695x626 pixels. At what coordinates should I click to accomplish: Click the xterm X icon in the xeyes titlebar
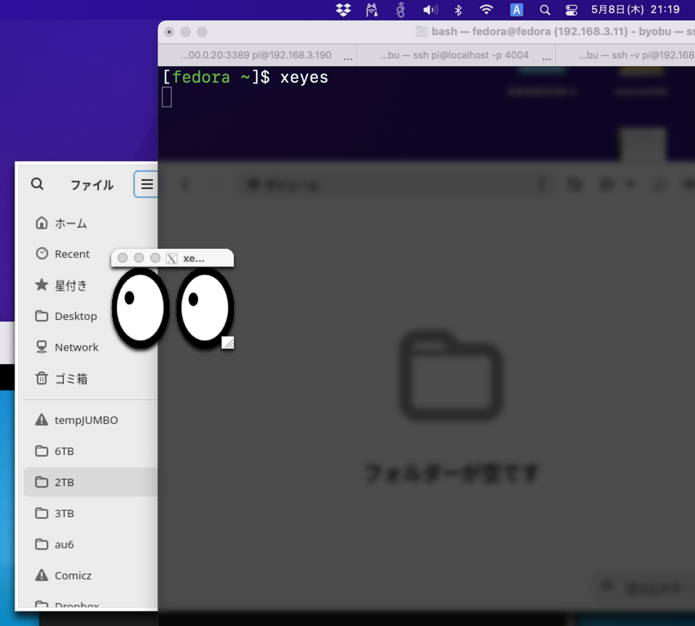click(x=171, y=257)
